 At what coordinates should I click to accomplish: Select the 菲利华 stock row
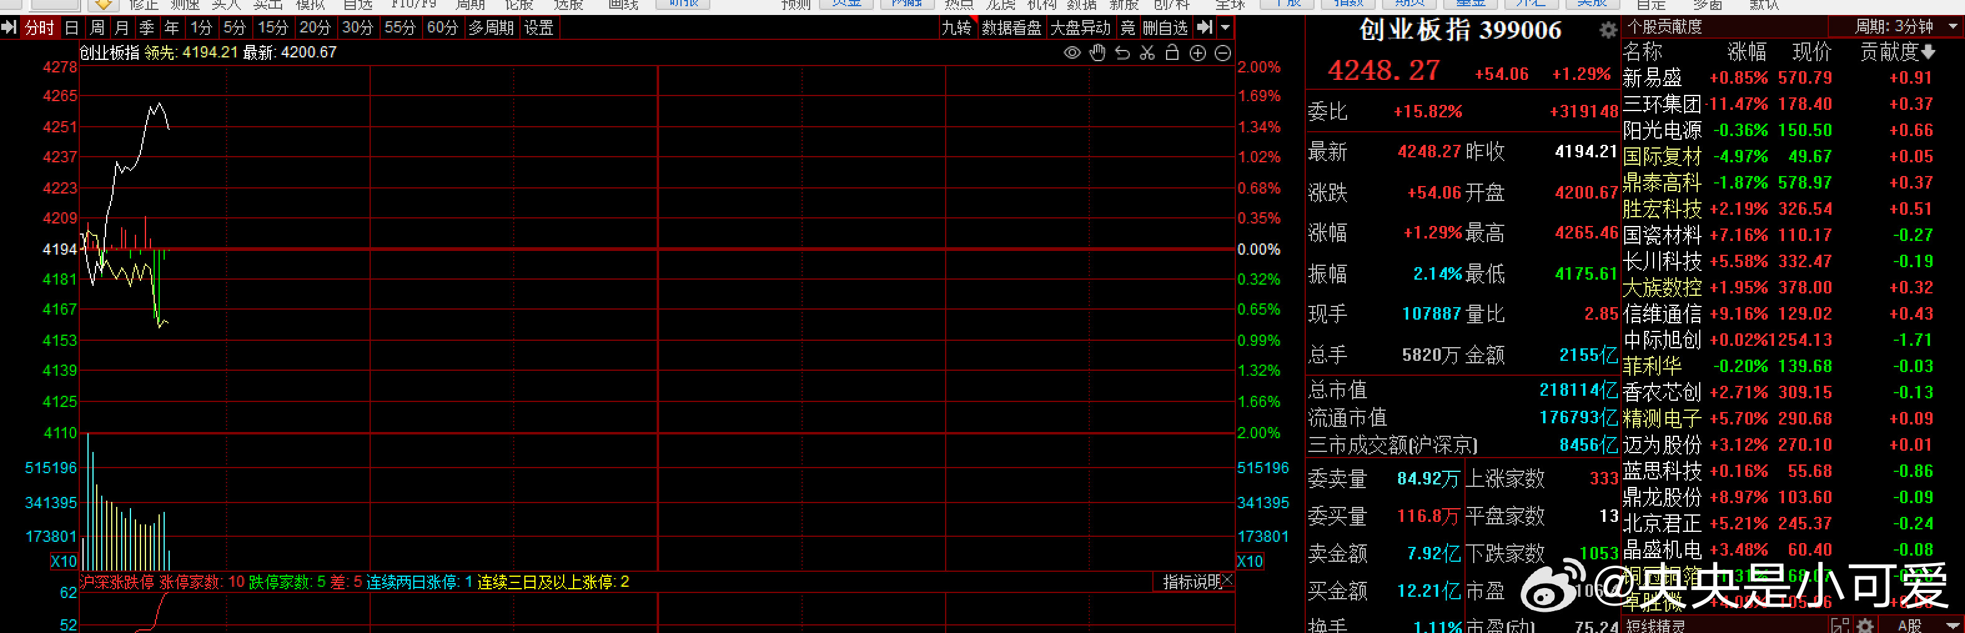coord(1793,366)
